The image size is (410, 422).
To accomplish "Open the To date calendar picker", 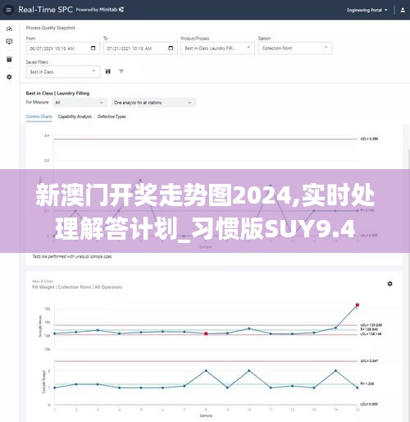I will point(171,48).
